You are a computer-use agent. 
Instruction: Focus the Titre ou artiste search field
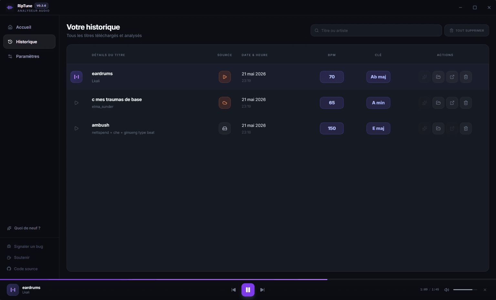click(x=376, y=31)
